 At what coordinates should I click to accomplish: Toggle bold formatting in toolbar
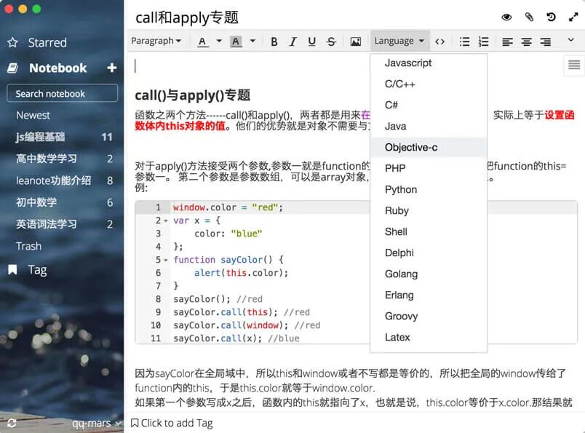274,41
